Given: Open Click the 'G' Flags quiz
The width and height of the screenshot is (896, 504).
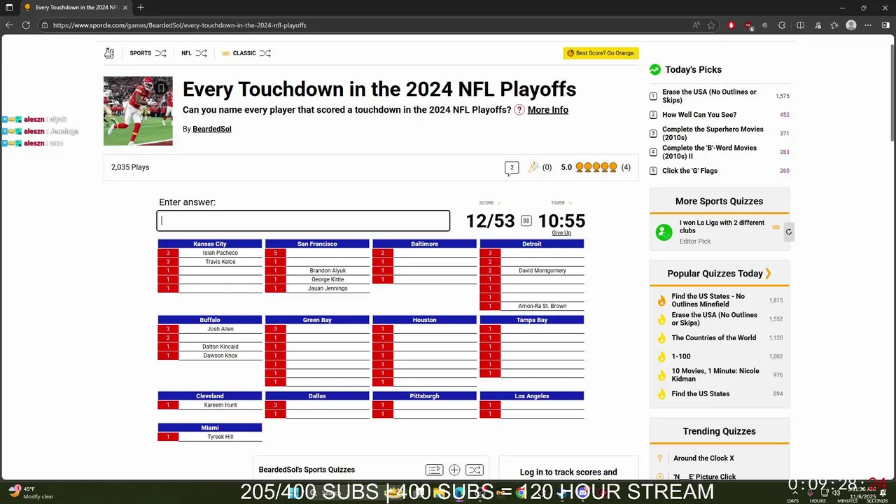Looking at the screenshot, I should coord(689,171).
